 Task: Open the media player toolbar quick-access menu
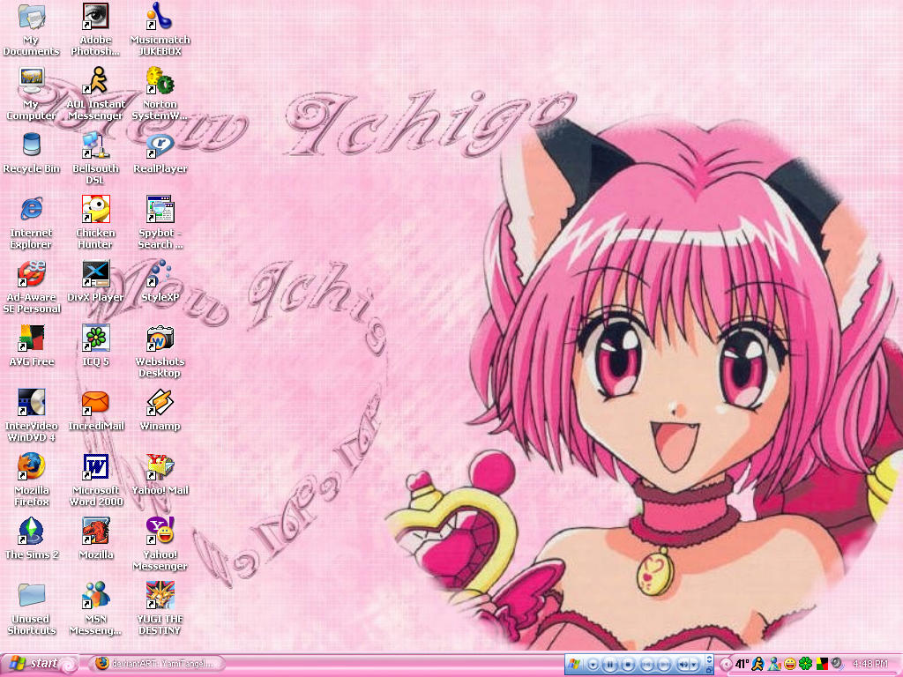(x=593, y=665)
